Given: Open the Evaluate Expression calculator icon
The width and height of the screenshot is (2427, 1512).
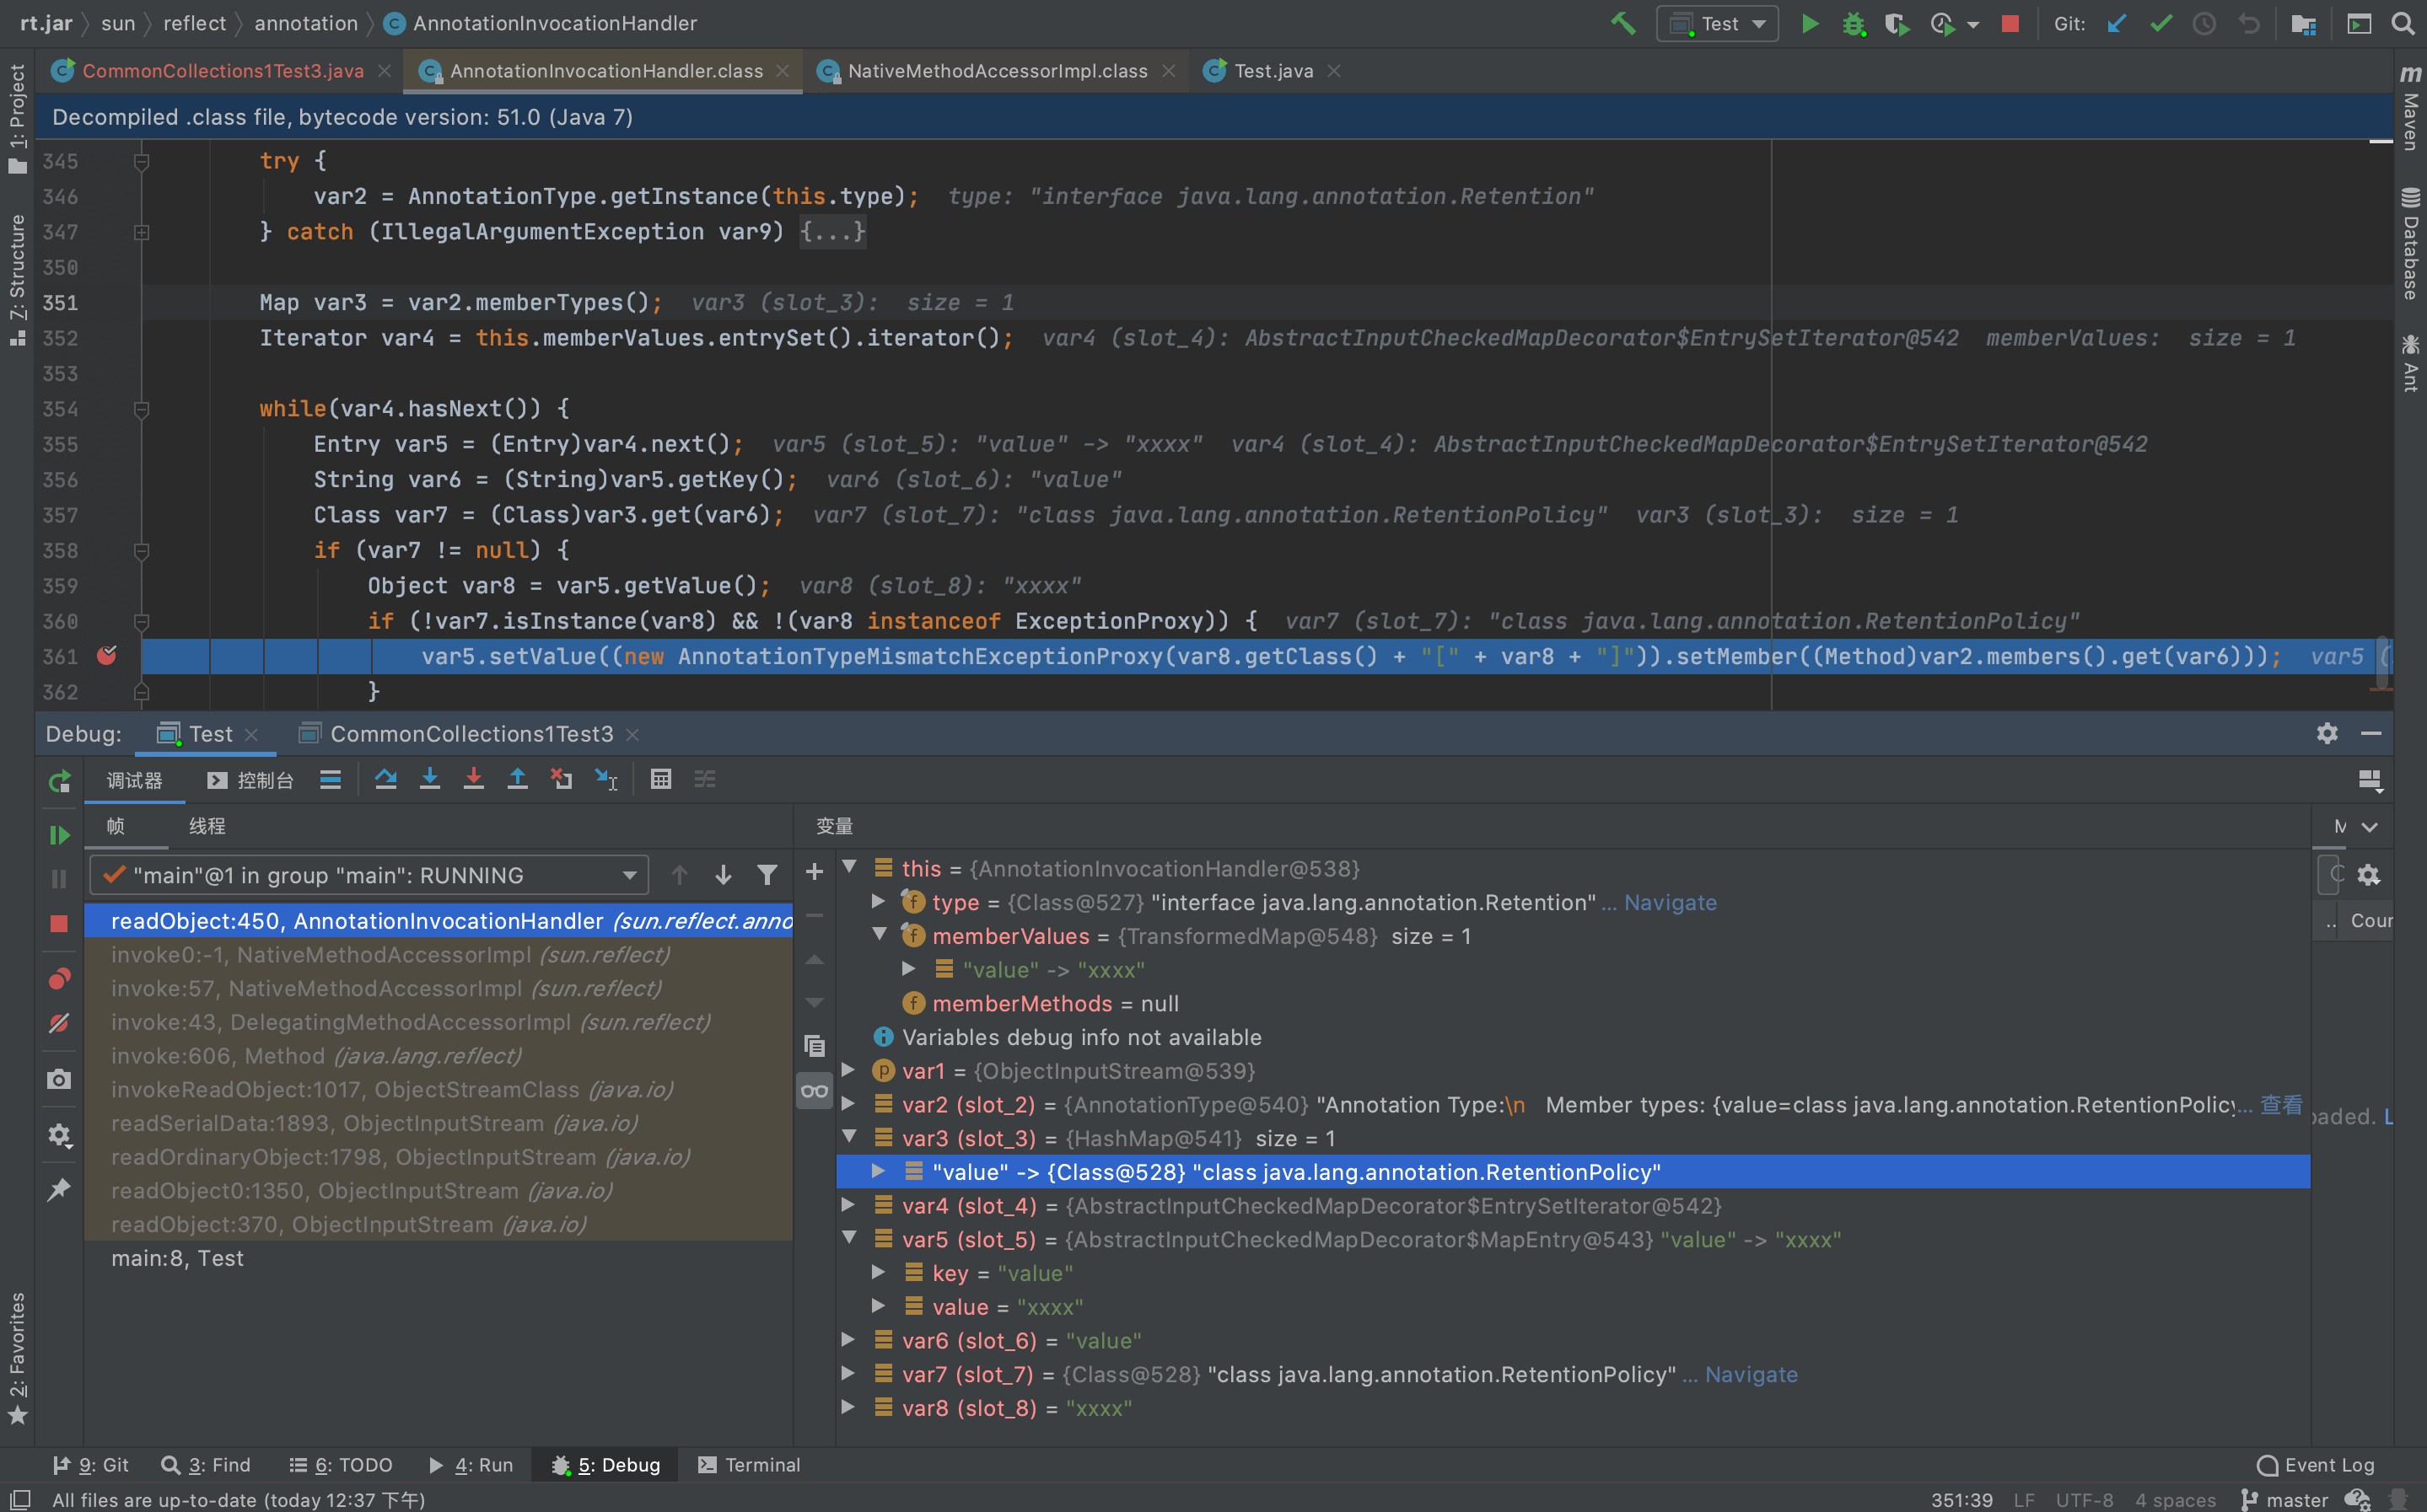Looking at the screenshot, I should pos(660,780).
